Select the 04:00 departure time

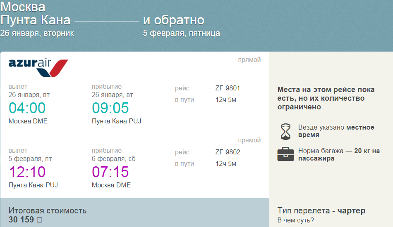click(27, 108)
